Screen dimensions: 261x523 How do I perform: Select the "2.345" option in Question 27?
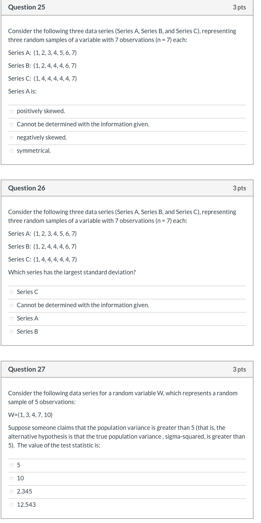coord(11,491)
